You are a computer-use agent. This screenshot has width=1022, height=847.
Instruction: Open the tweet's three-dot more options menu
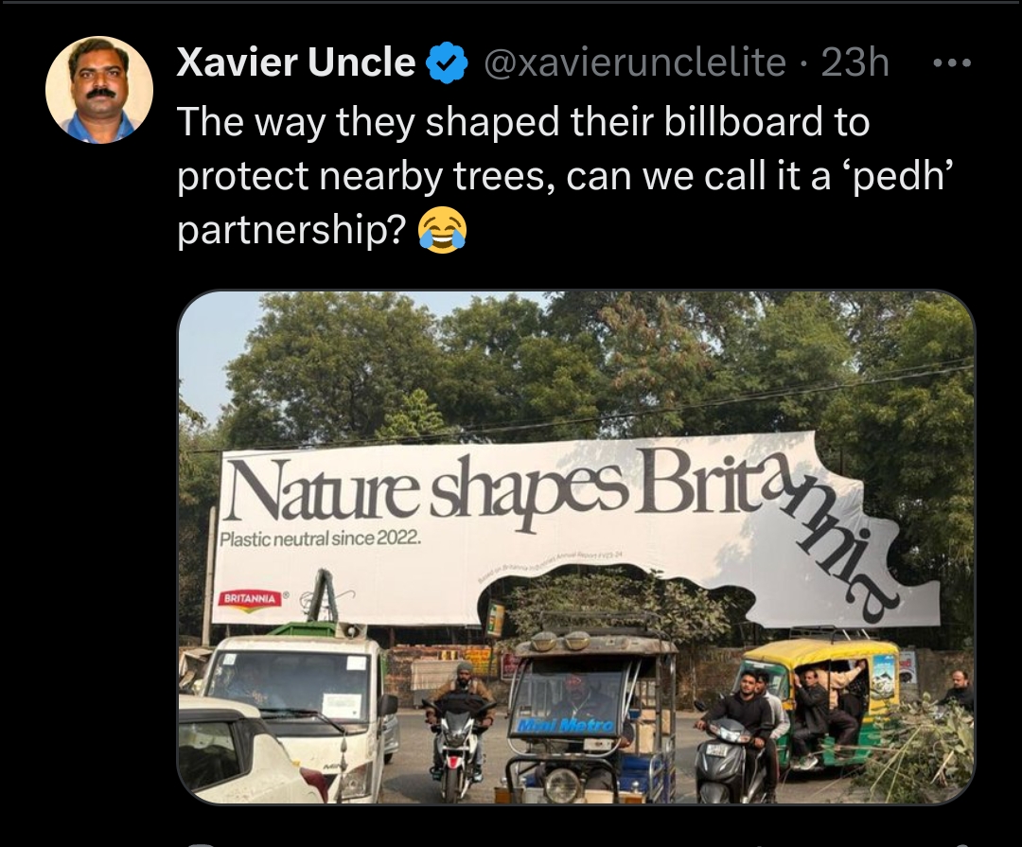click(x=952, y=63)
